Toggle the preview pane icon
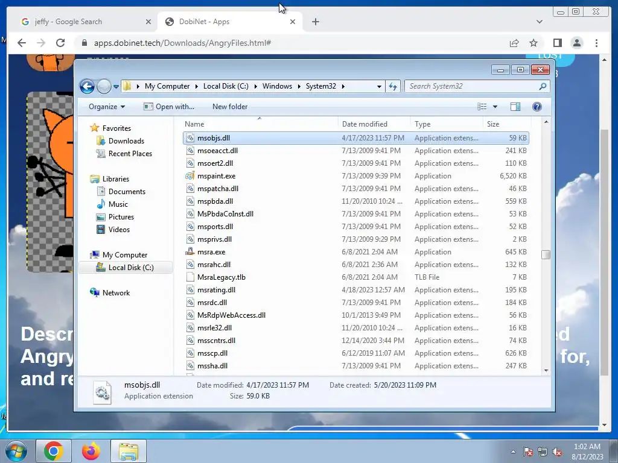This screenshot has width=618, height=463. [515, 107]
